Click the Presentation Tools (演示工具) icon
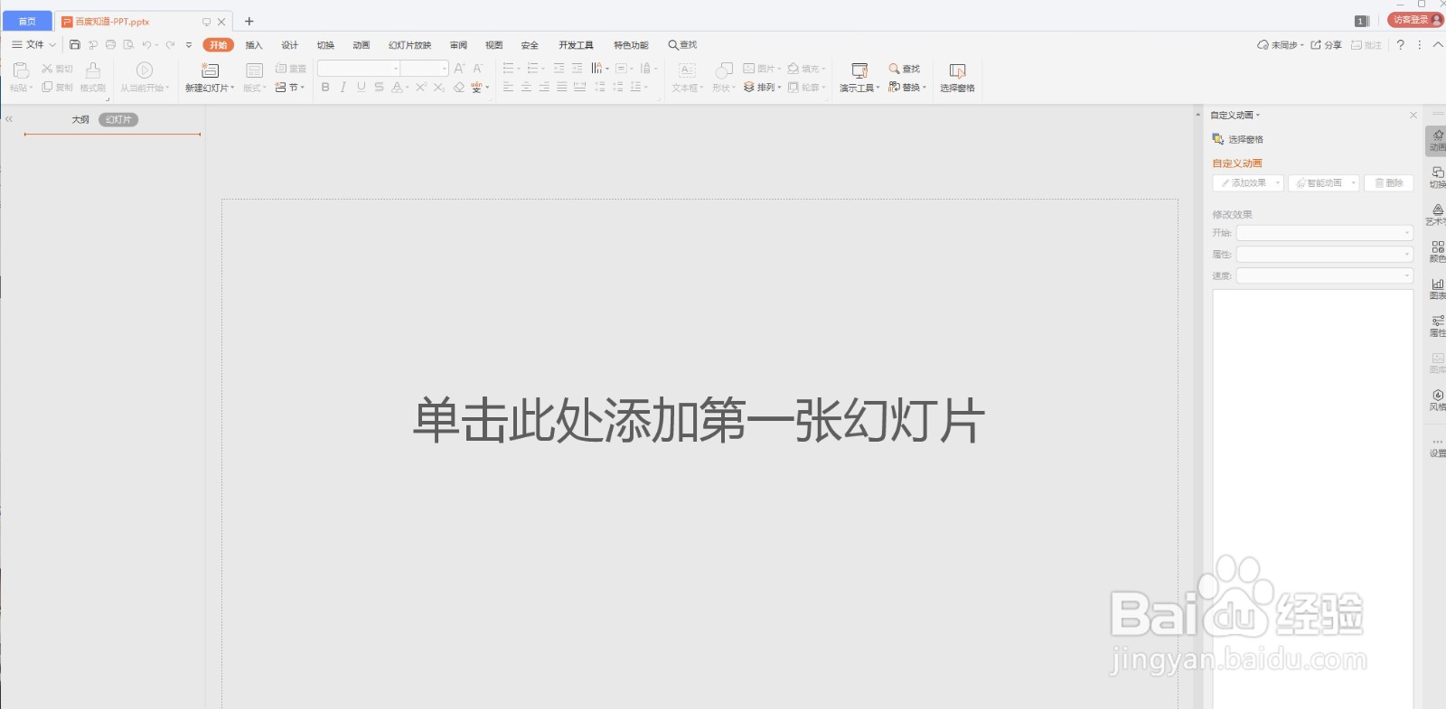 coord(859,70)
